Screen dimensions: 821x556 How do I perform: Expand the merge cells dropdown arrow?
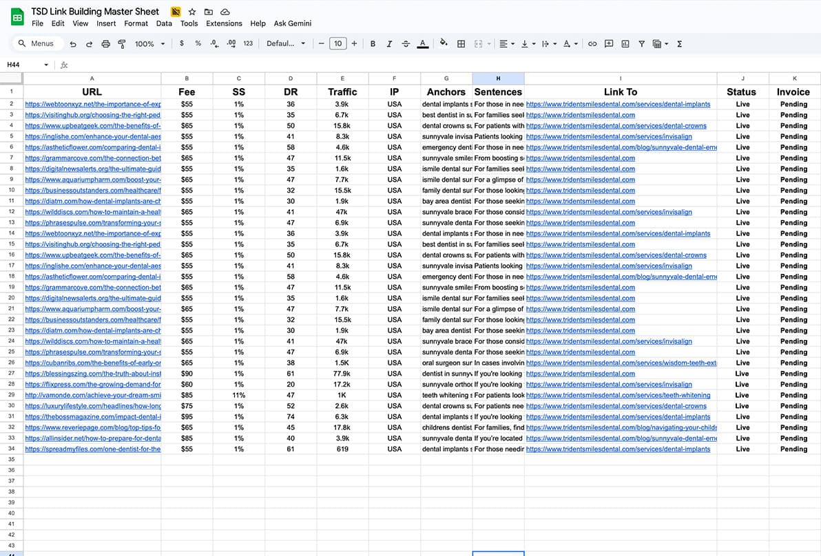[489, 44]
